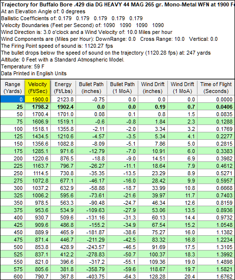235x280 pixels.
Task: Click the Wind Drift (1 MoA) column header
Action: 182,88
